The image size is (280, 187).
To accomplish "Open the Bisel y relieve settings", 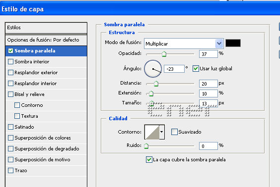I will 46,94.
